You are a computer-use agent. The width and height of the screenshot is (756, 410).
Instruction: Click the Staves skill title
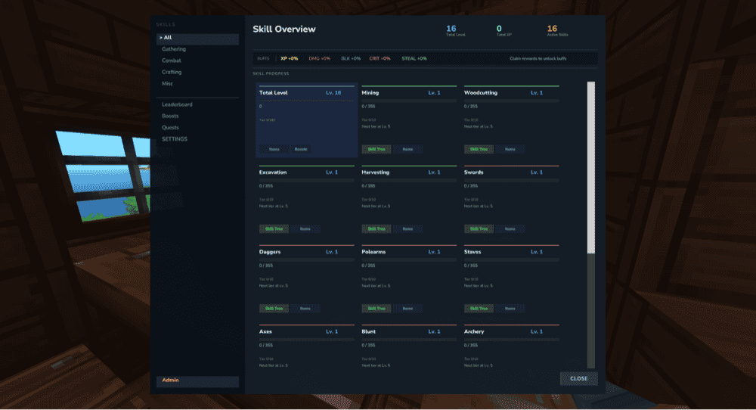472,252
